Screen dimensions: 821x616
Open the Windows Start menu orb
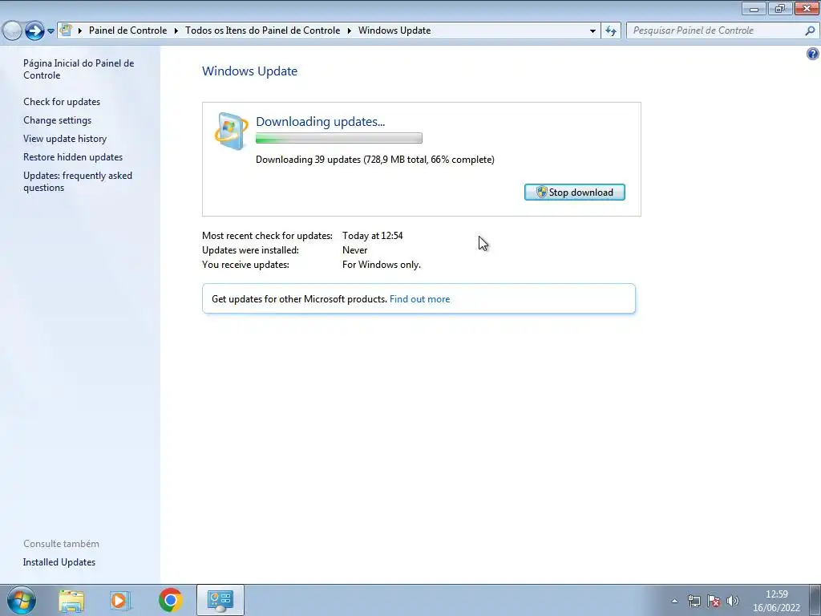click(21, 600)
